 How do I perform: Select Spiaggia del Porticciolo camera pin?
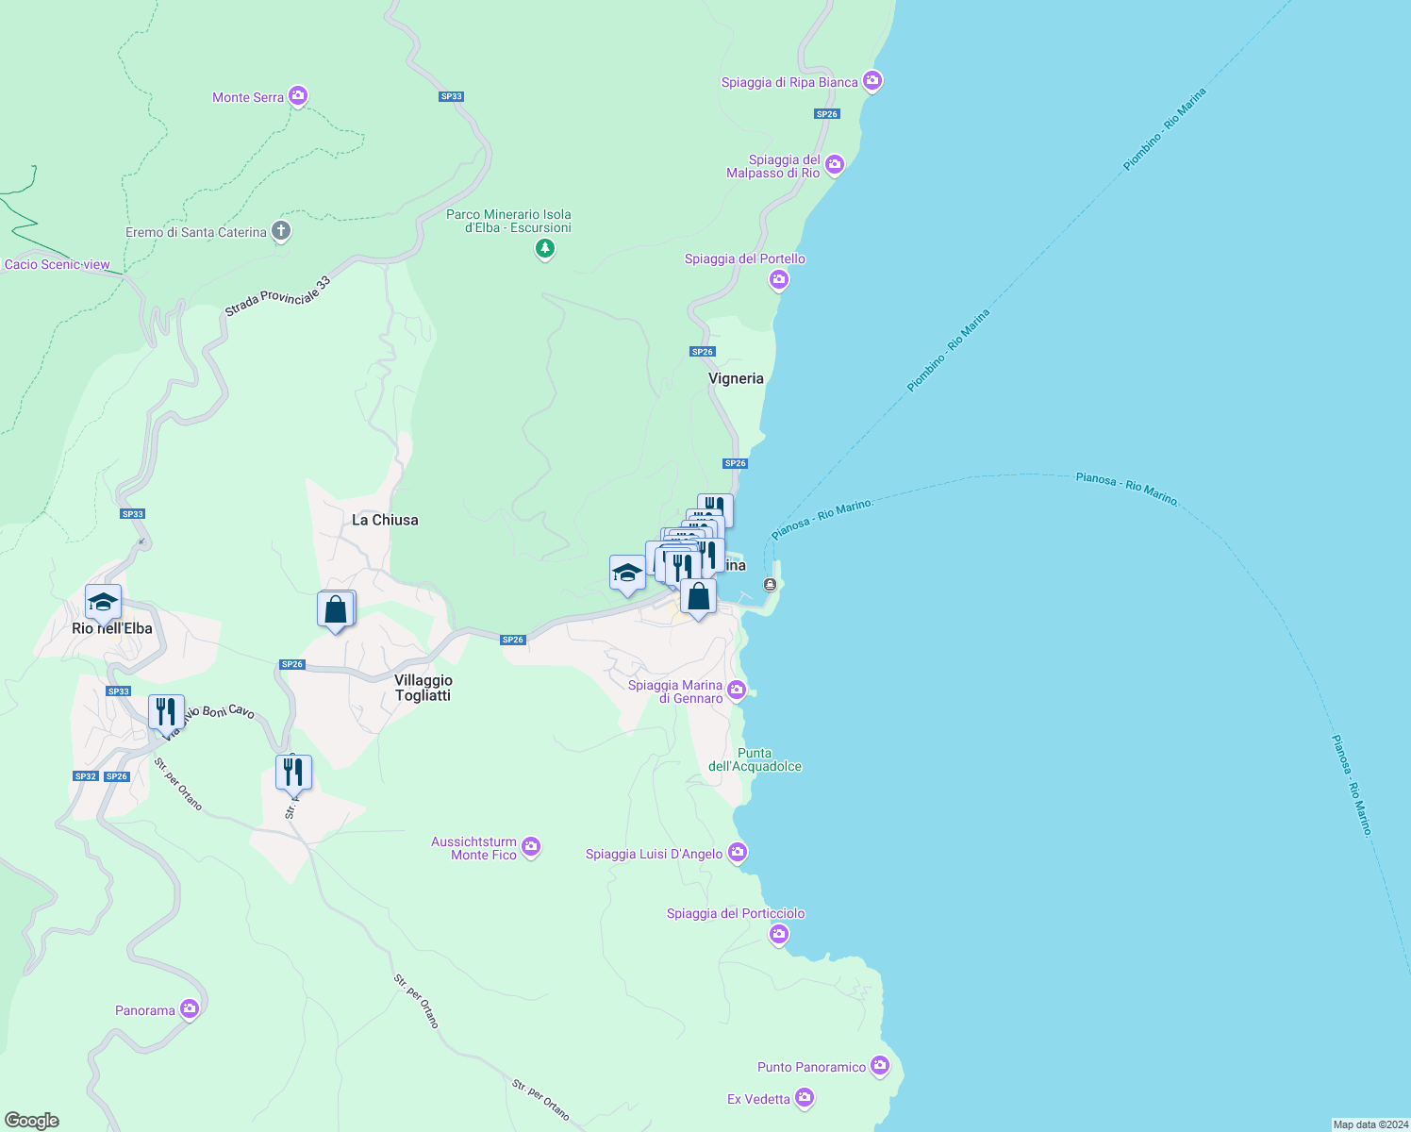778,934
